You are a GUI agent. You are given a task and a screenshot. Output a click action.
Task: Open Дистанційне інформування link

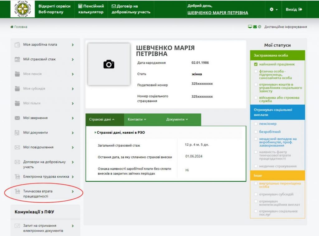point(285,27)
